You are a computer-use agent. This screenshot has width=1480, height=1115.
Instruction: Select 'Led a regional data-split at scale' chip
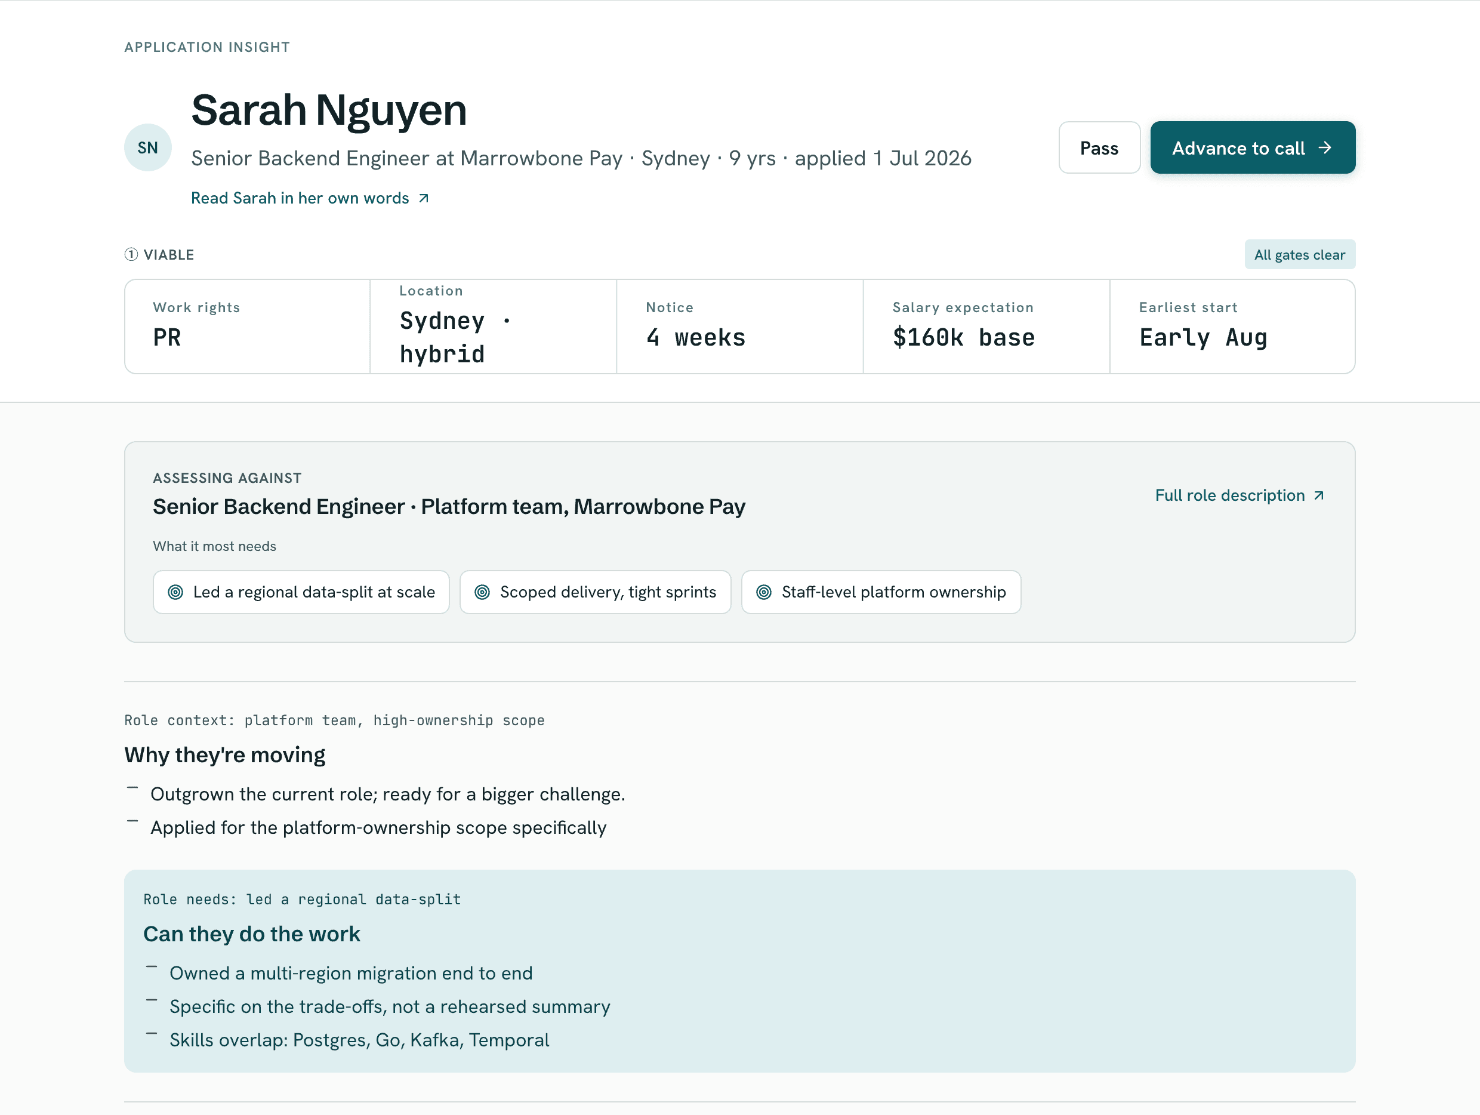(x=301, y=592)
